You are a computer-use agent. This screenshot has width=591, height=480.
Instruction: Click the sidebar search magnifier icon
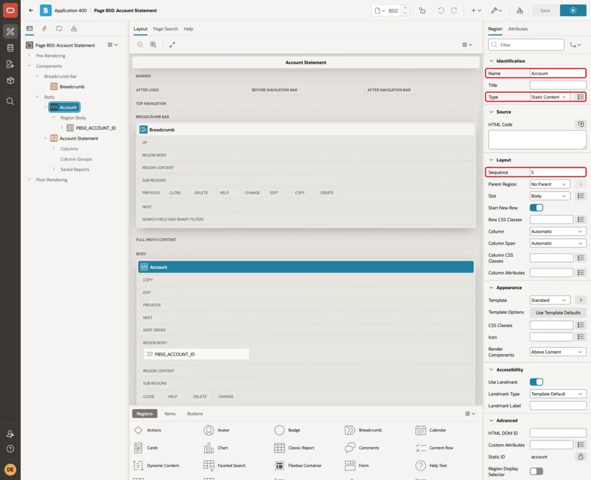tap(10, 102)
